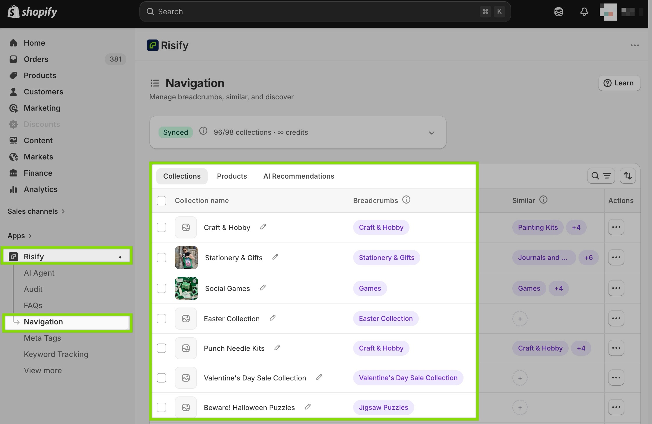Expand the Synced collections status panel

point(432,133)
